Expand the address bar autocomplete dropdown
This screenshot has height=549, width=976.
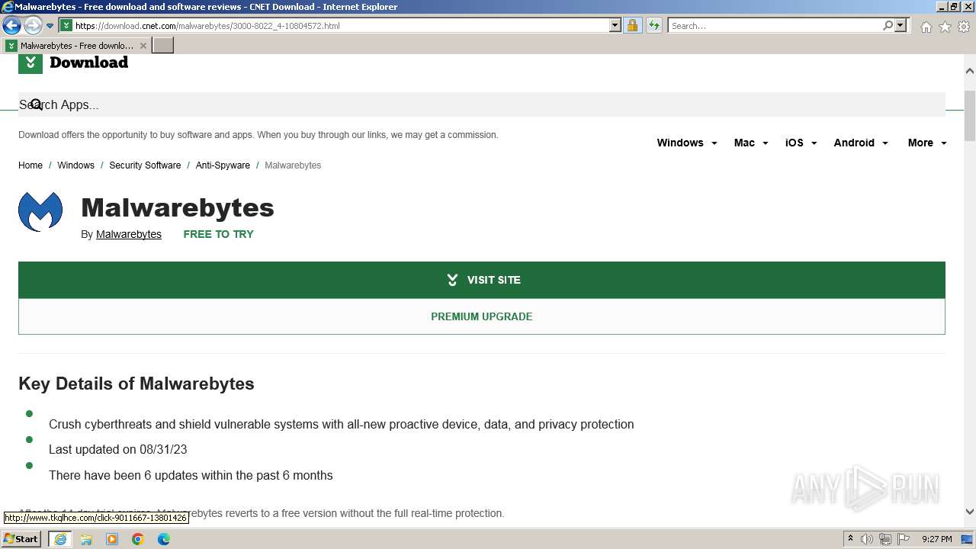click(x=615, y=26)
